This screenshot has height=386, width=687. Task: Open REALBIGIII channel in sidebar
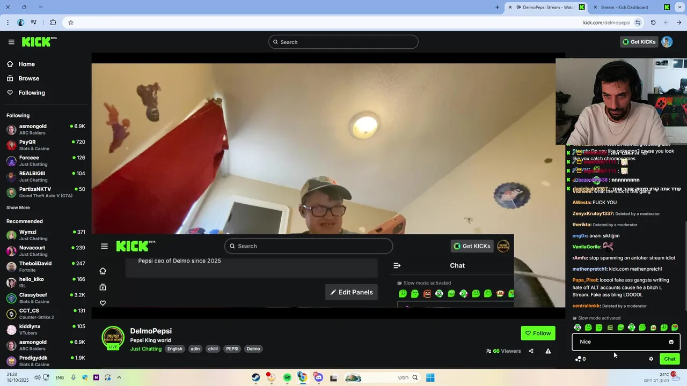[45, 176]
